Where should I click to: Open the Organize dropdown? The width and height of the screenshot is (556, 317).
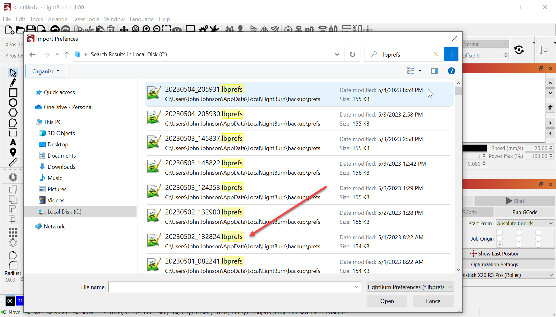pos(46,71)
